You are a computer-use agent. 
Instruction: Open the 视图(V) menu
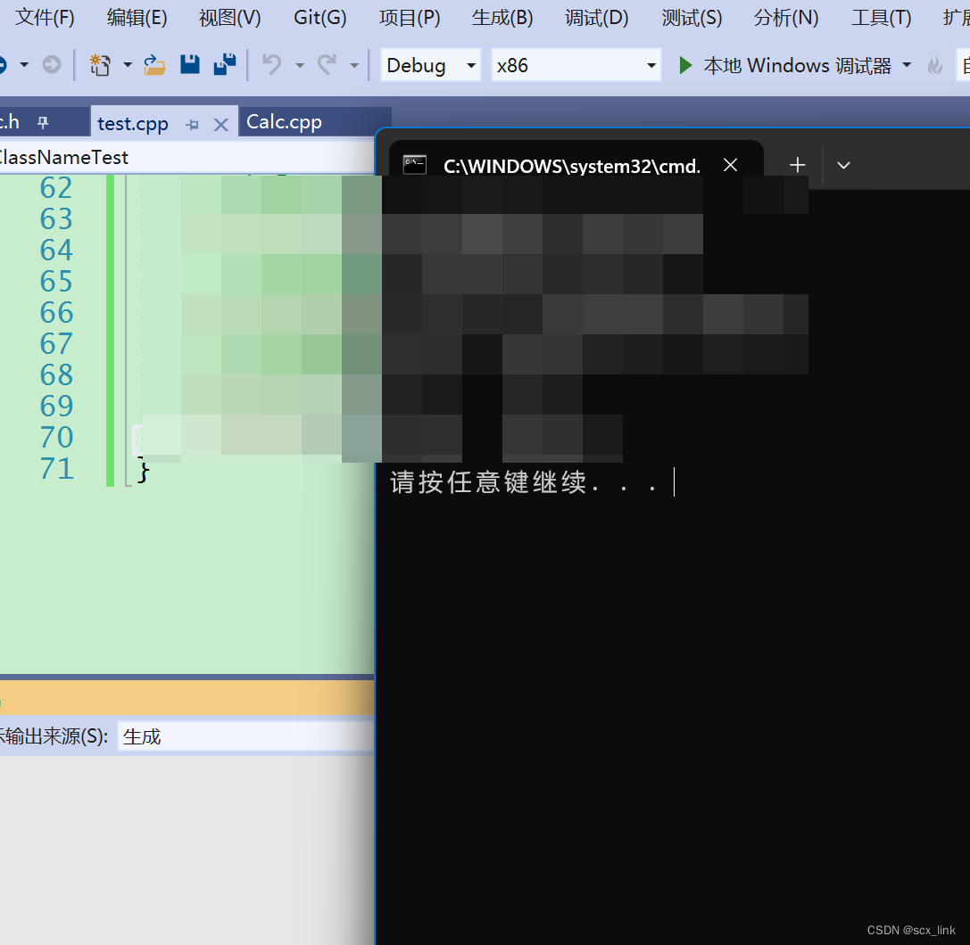point(229,18)
